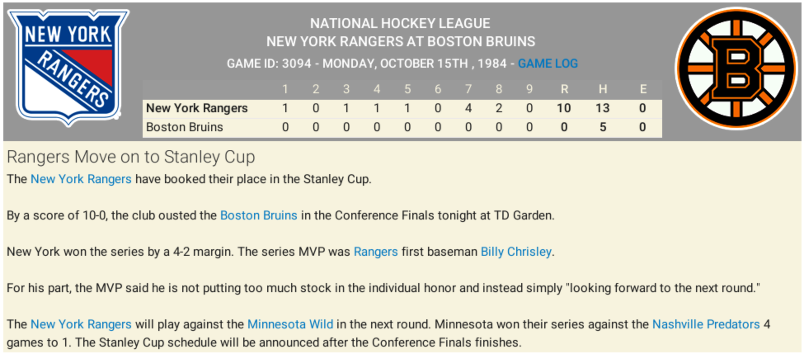The height and width of the screenshot is (354, 804).
Task: Select Boston Bruins row name in box score
Action: pos(184,127)
